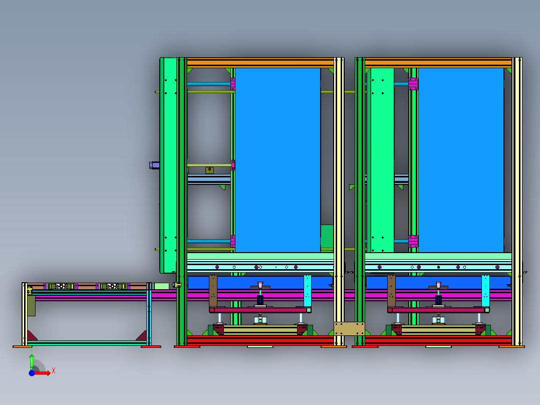
Task: Select the tall green cover panel on the left frame
Action: [168, 165]
